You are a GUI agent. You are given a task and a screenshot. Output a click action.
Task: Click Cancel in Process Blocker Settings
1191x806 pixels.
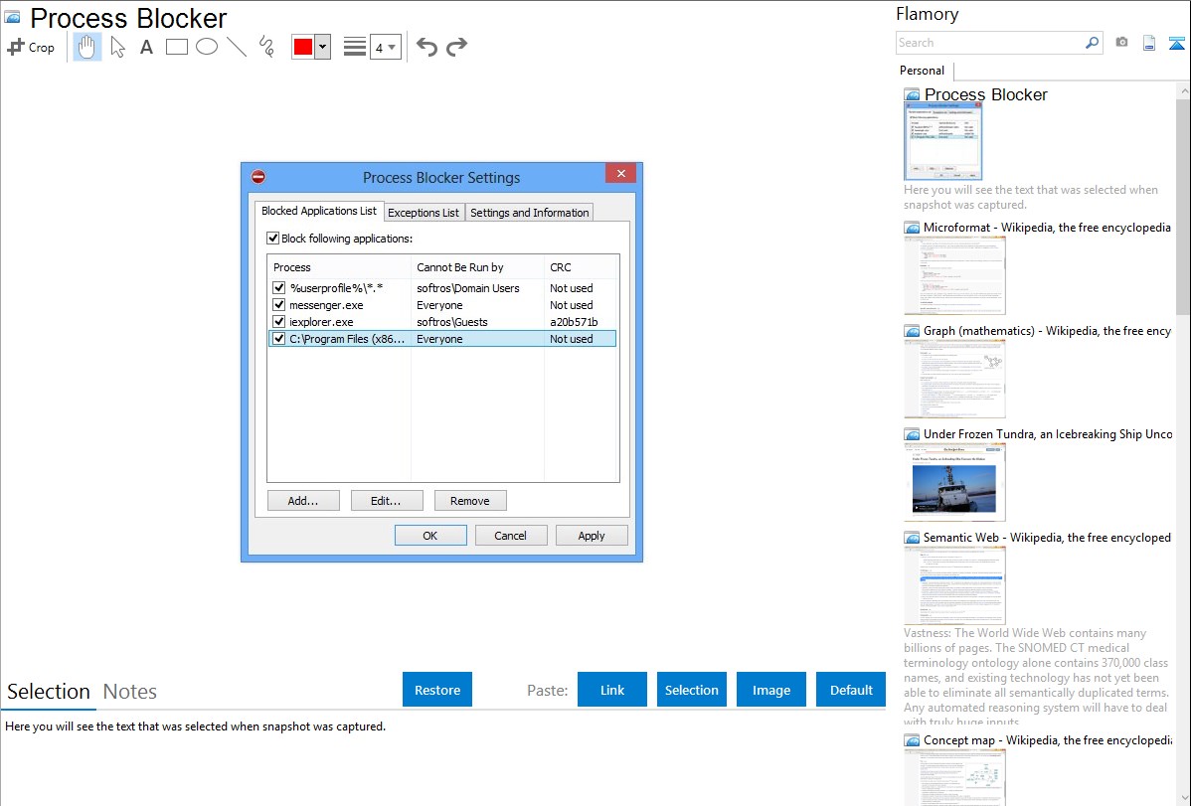(x=510, y=536)
